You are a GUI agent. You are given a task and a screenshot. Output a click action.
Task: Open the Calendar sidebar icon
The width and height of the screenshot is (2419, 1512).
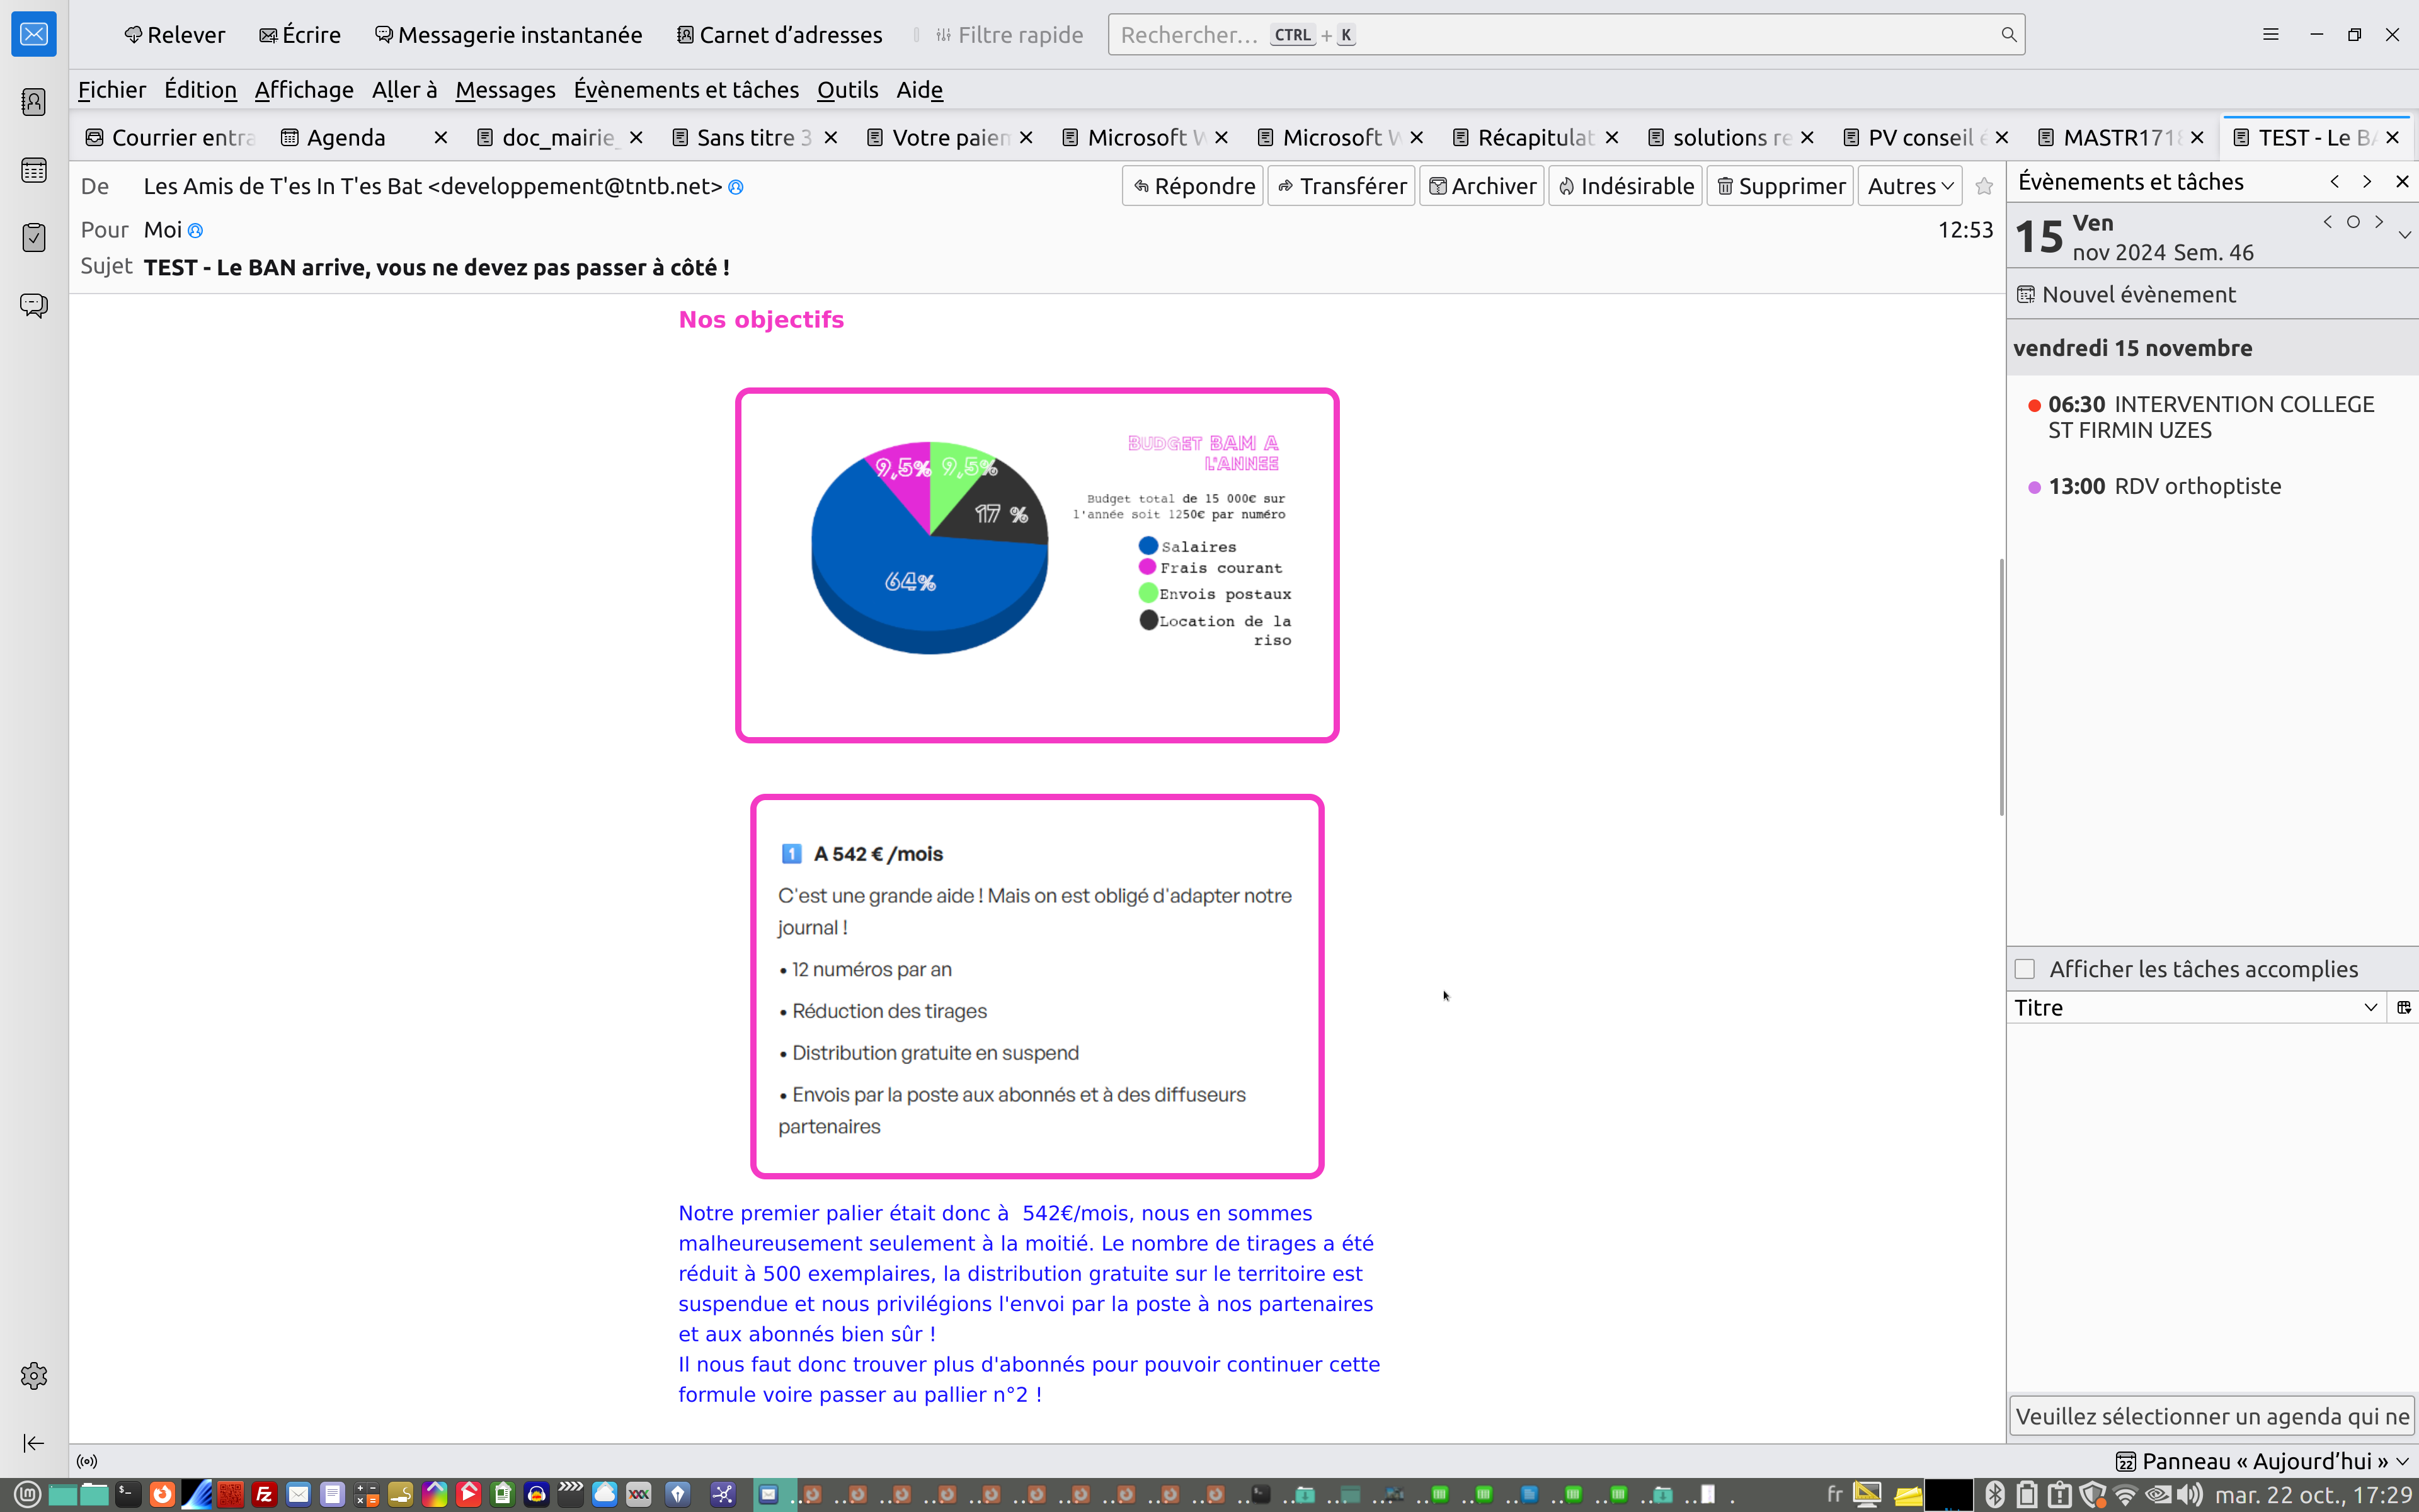pyautogui.click(x=34, y=170)
